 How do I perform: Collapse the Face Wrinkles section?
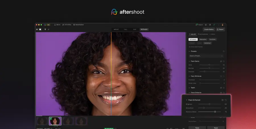(189, 76)
